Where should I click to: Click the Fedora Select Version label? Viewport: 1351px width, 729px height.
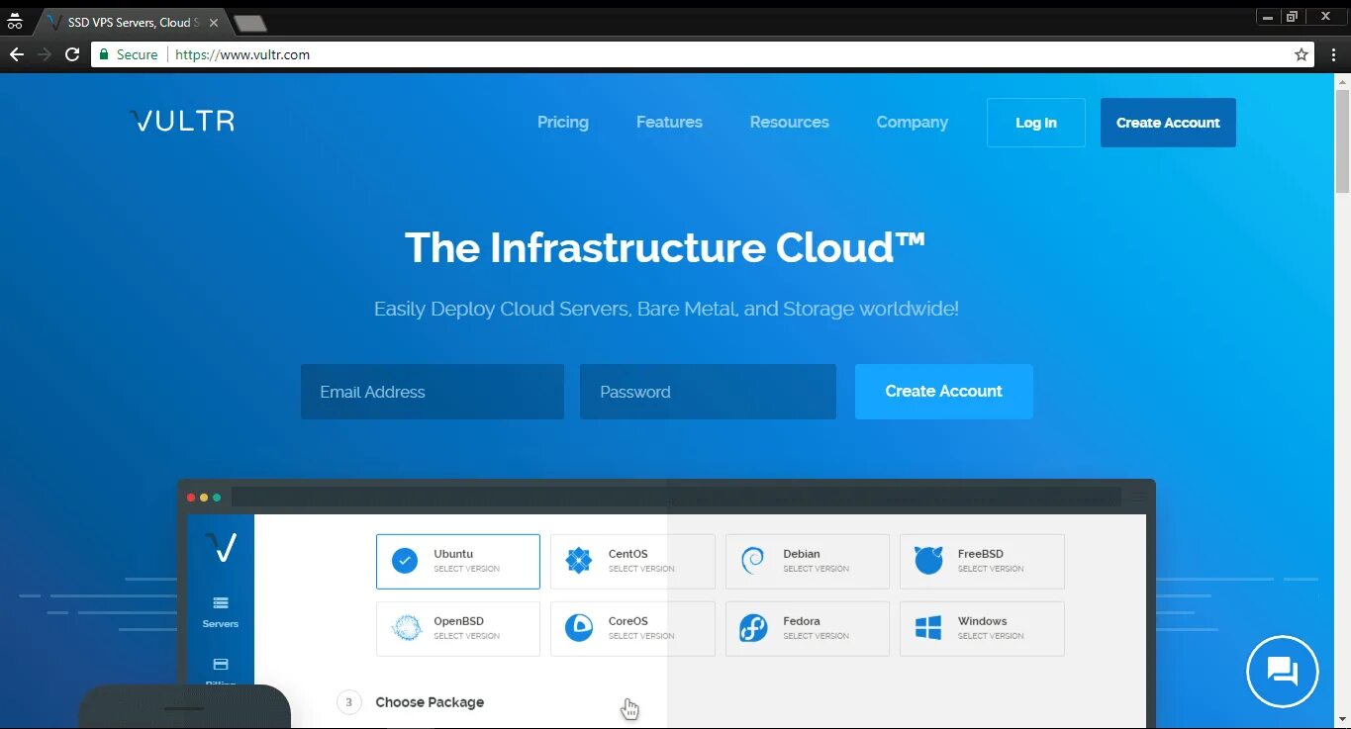point(817,636)
